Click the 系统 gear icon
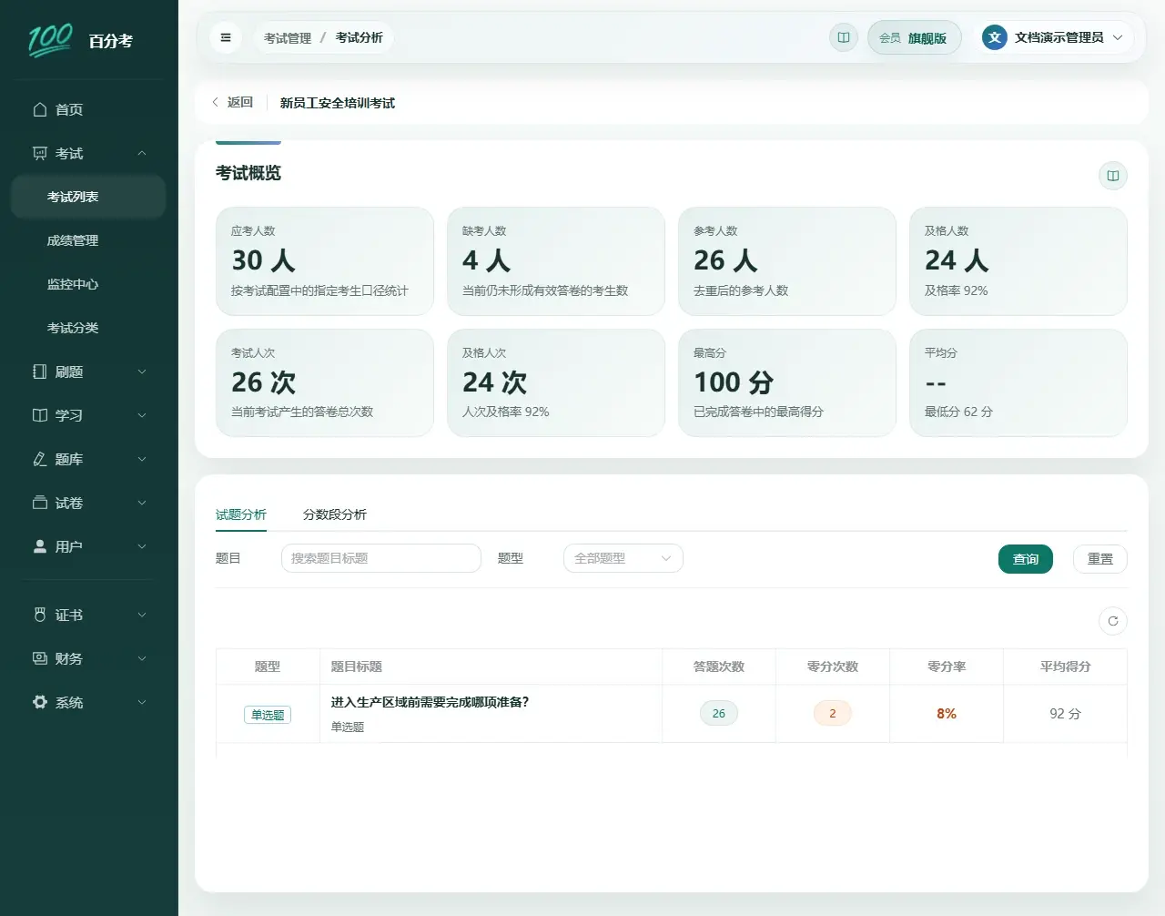The width and height of the screenshot is (1165, 916). click(40, 702)
